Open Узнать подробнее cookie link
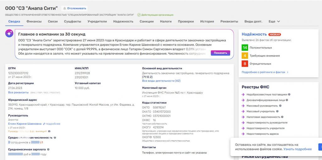The width and height of the screenshot is (322, 160). pos(297,149)
